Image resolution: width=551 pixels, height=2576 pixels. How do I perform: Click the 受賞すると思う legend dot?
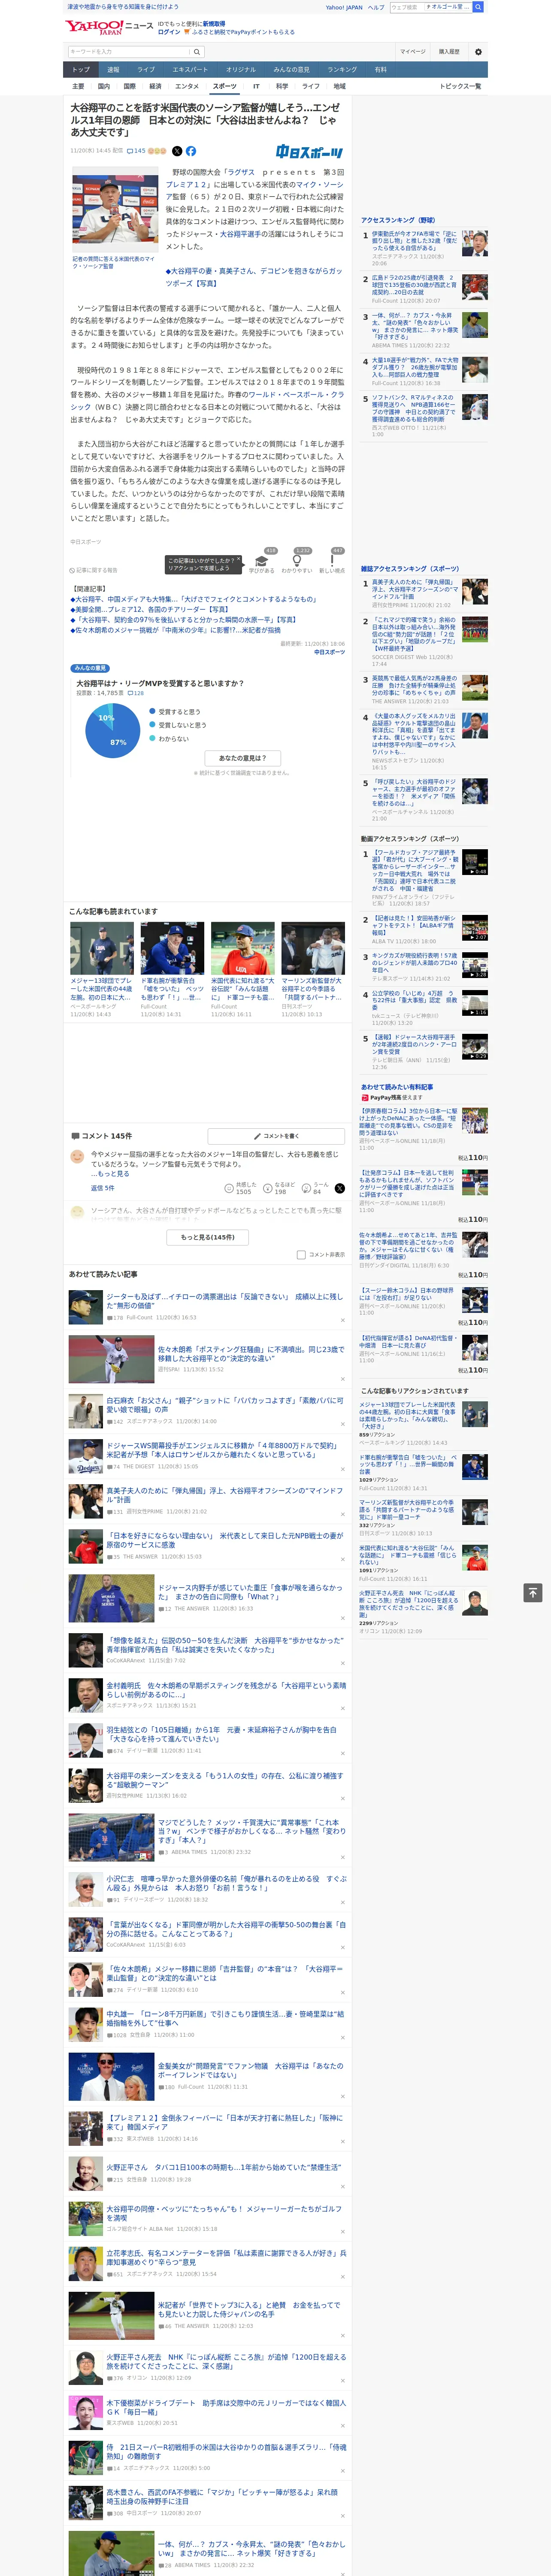point(152,712)
